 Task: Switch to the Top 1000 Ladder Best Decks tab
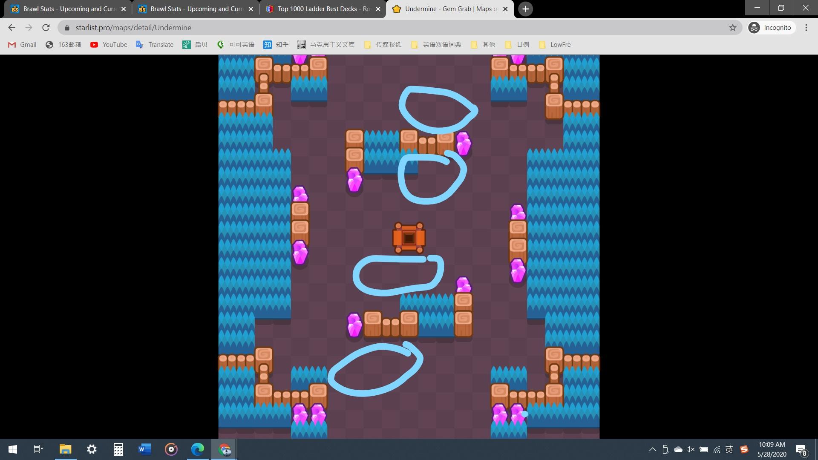[323, 9]
